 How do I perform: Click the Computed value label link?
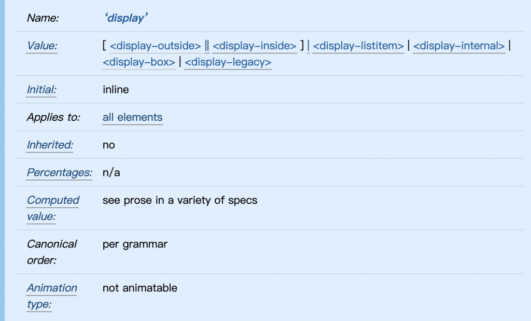click(53, 208)
